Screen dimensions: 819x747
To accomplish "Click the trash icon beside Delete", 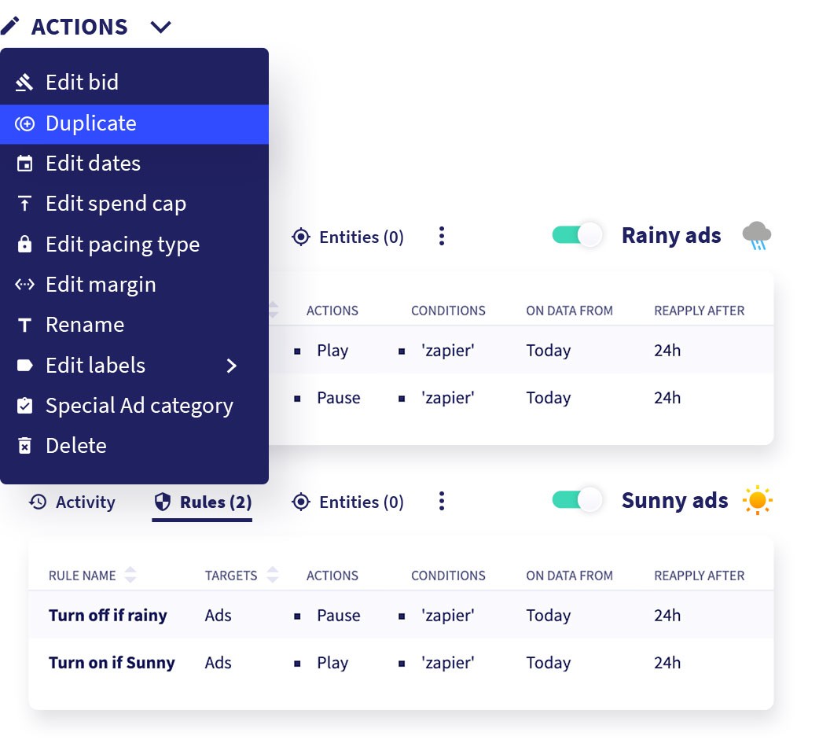I will point(24,446).
